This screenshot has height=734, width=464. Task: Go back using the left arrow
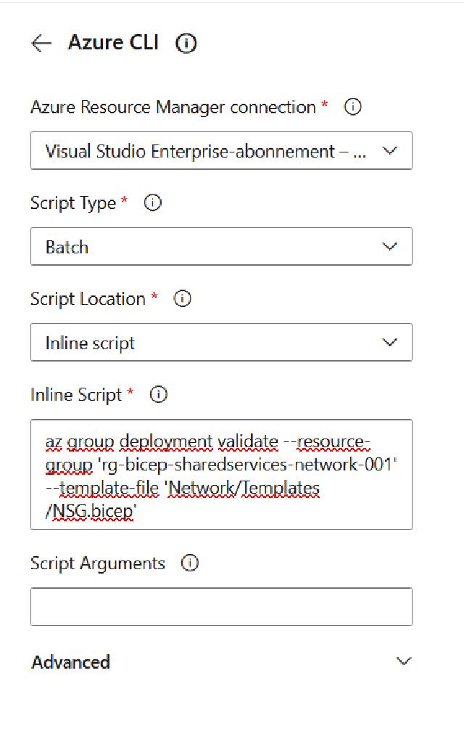point(41,44)
